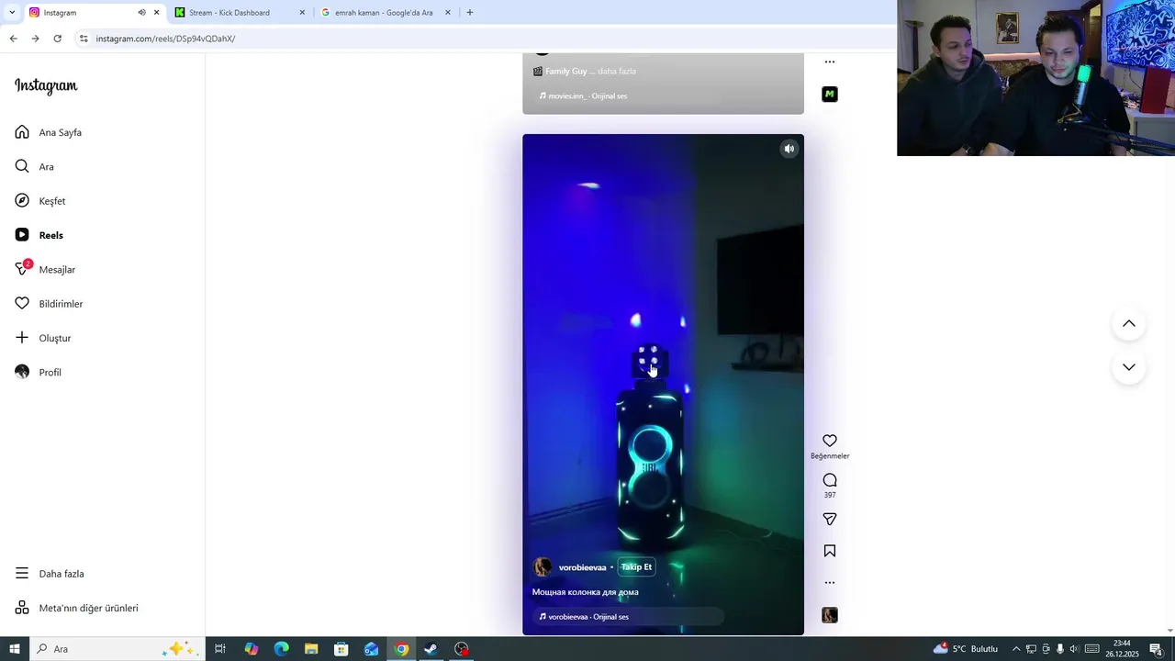This screenshot has height=661, width=1175.
Task: Open Steam from the taskbar
Action: click(x=431, y=649)
